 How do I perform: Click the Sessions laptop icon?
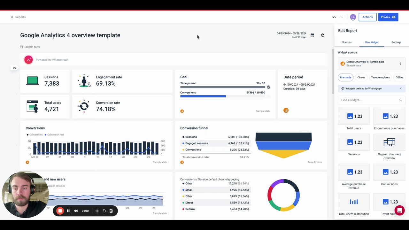pyautogui.click(x=33, y=81)
